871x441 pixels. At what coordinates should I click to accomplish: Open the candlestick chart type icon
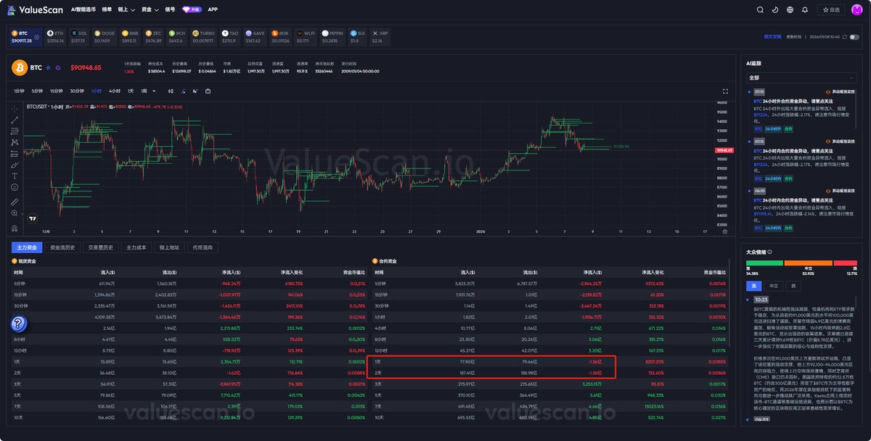(x=171, y=91)
